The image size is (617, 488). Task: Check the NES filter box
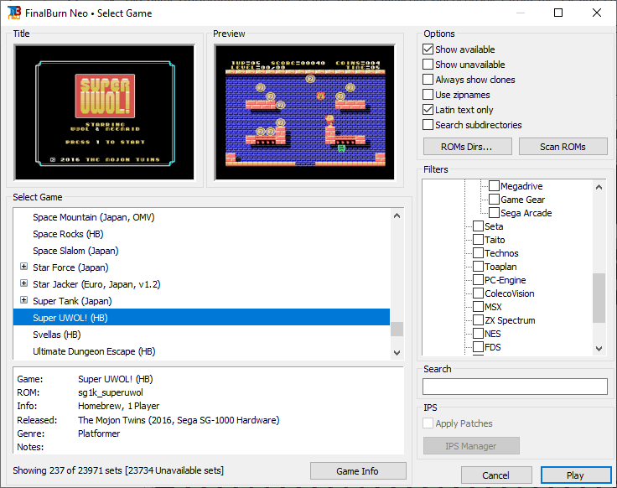(478, 333)
